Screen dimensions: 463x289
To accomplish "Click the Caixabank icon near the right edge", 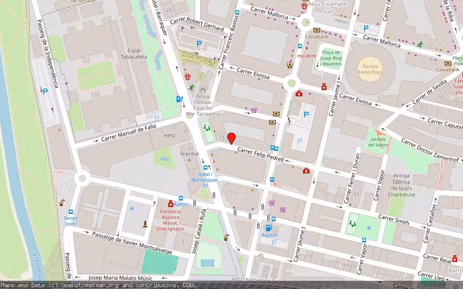I will (x=448, y=64).
